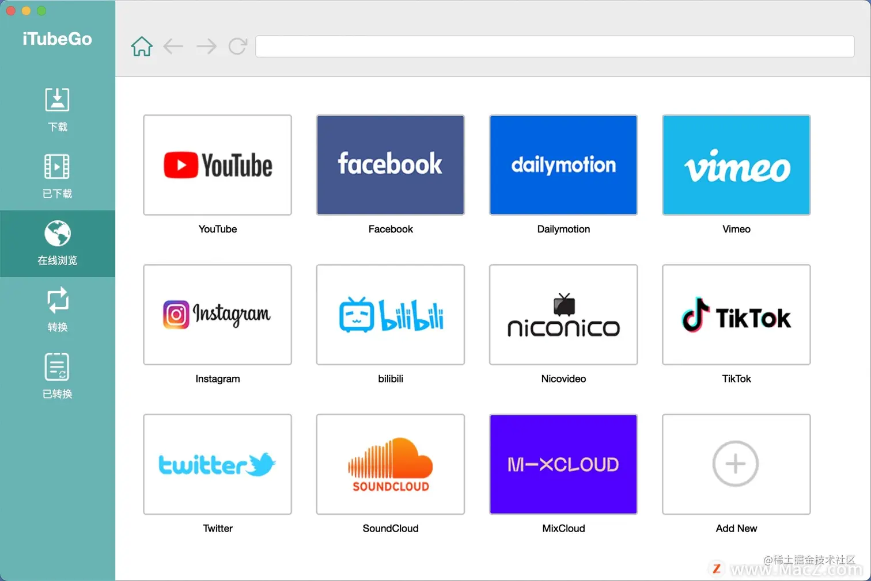Click the Vimeo text label
The width and height of the screenshot is (871, 581).
point(736,229)
